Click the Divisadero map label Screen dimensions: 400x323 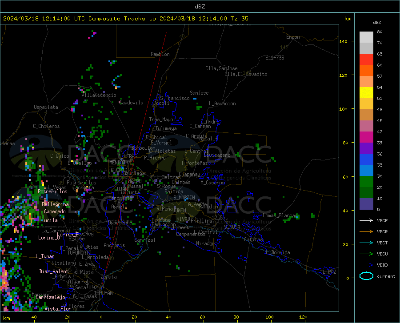click(x=217, y=155)
